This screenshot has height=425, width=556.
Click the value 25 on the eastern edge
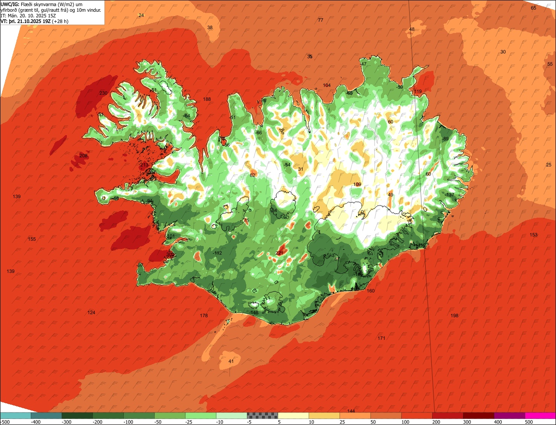tap(549, 165)
